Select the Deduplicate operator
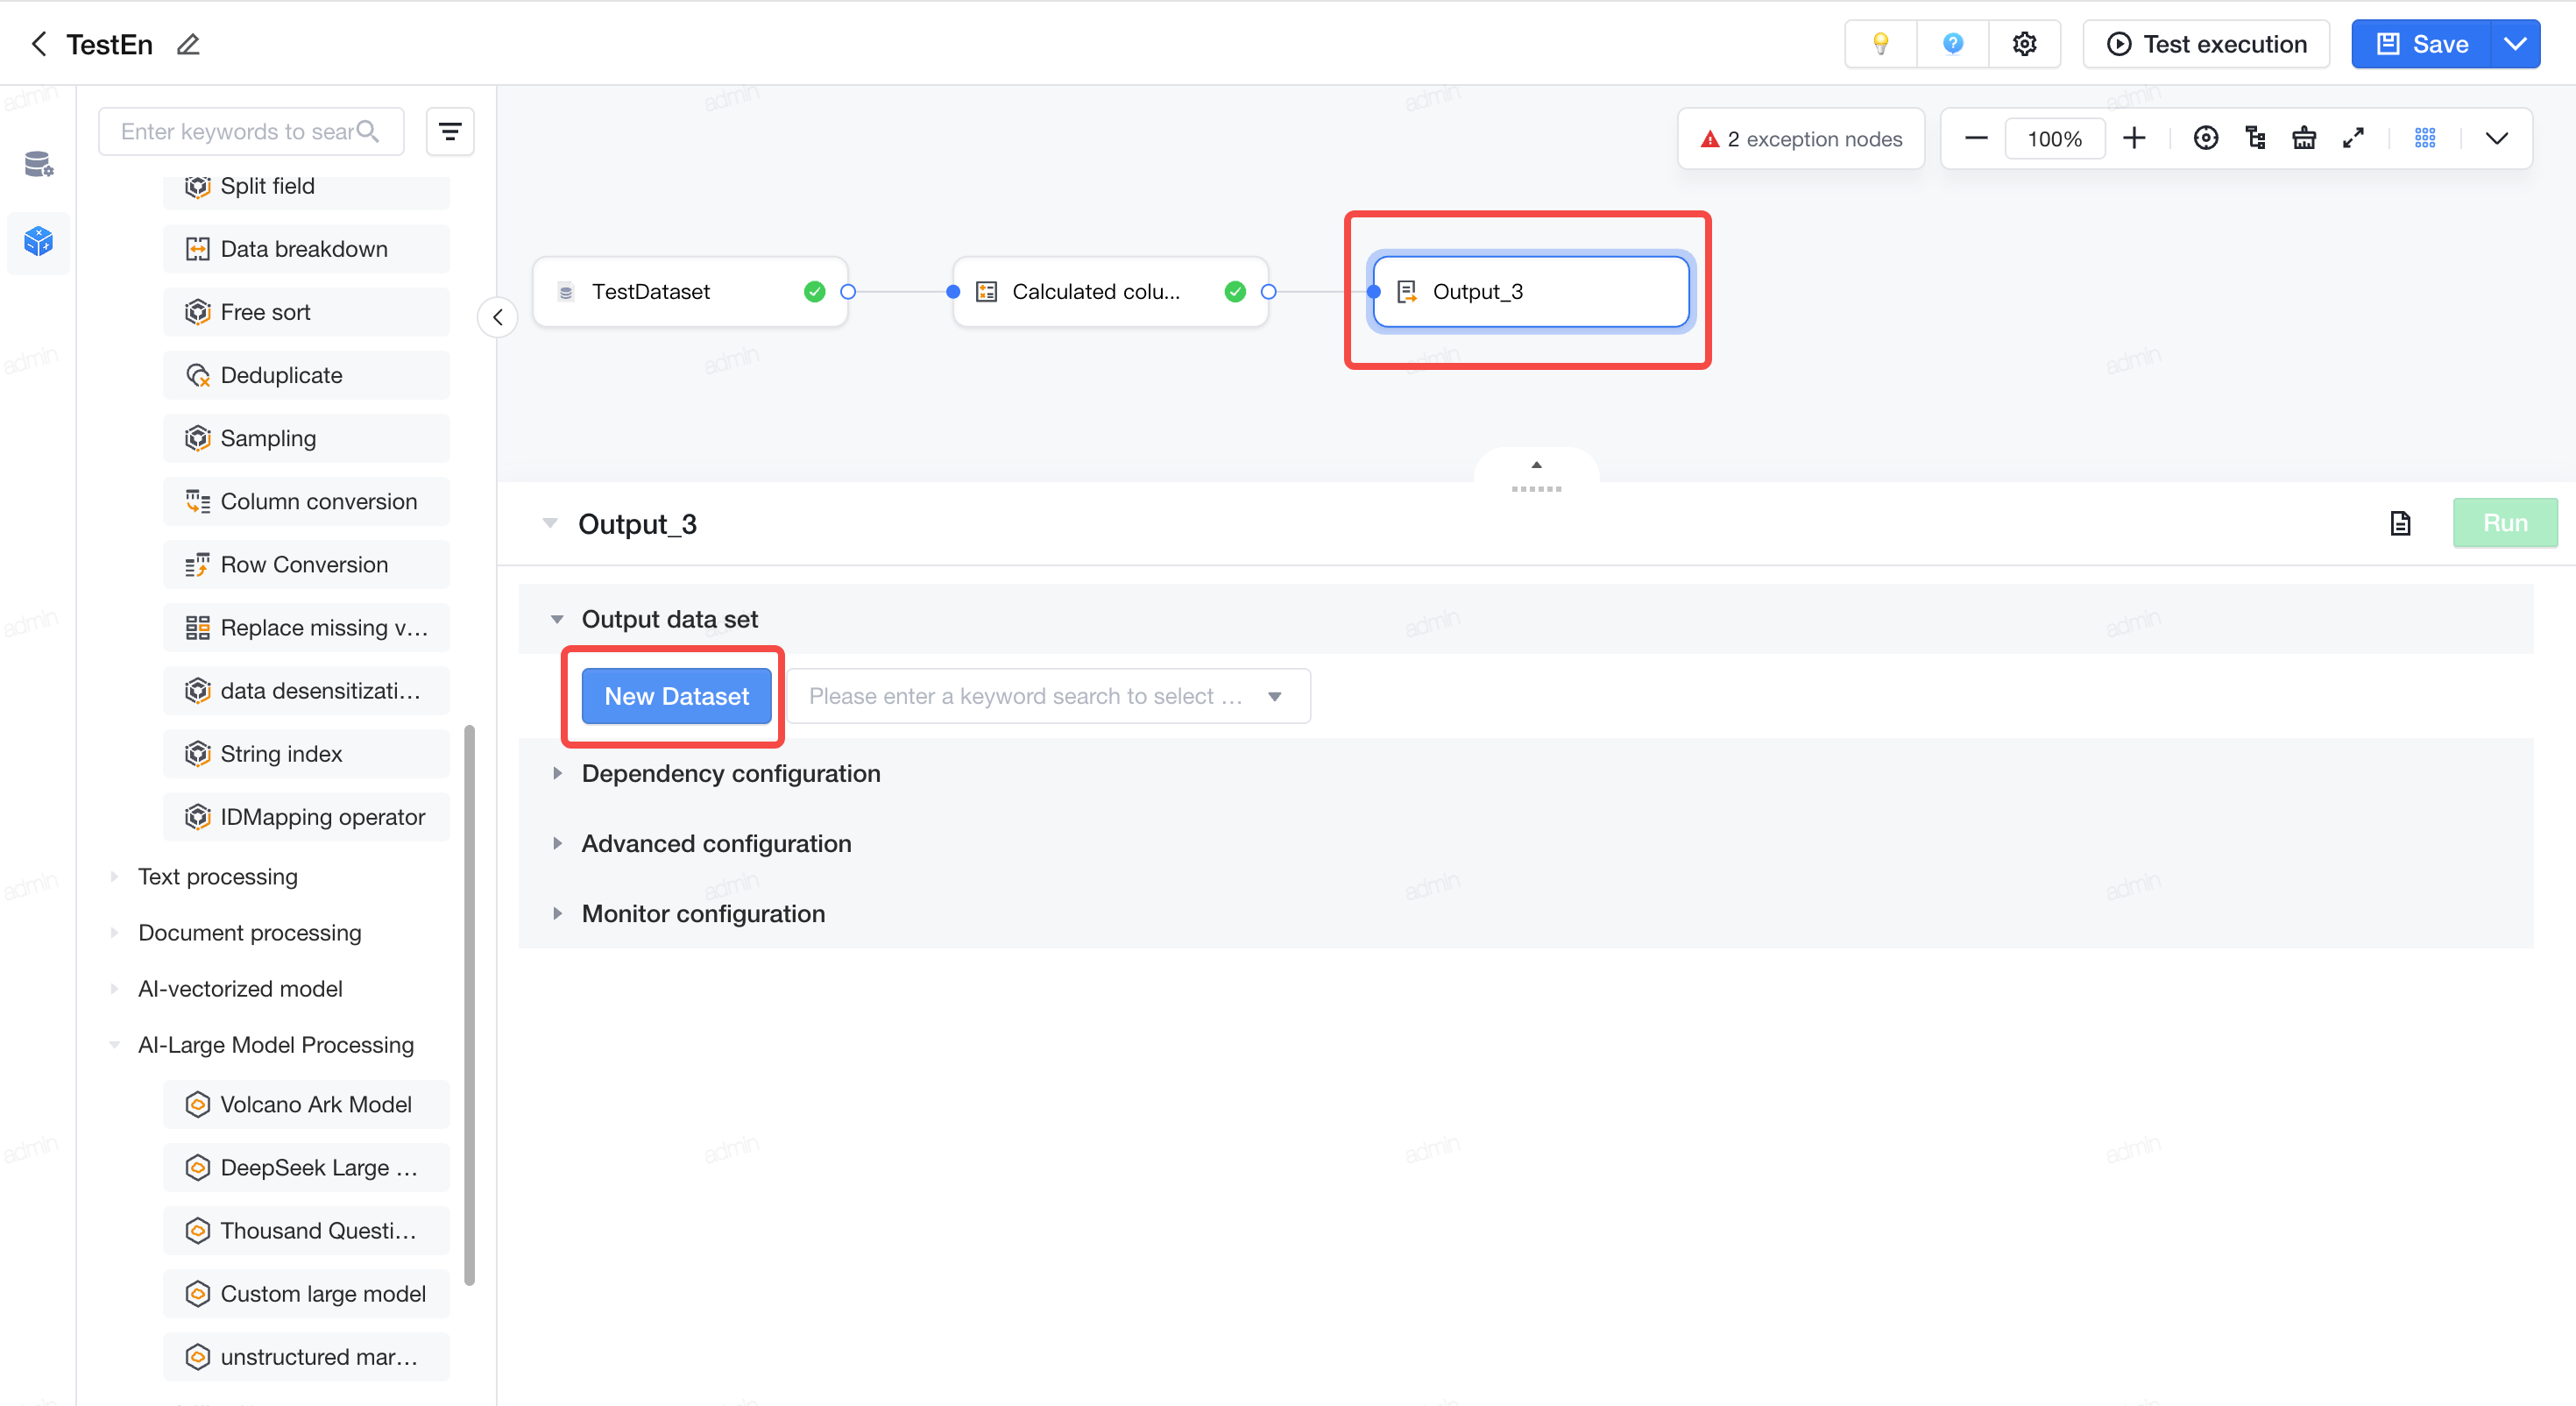Viewport: 2576px width, 1406px height. 306,375
